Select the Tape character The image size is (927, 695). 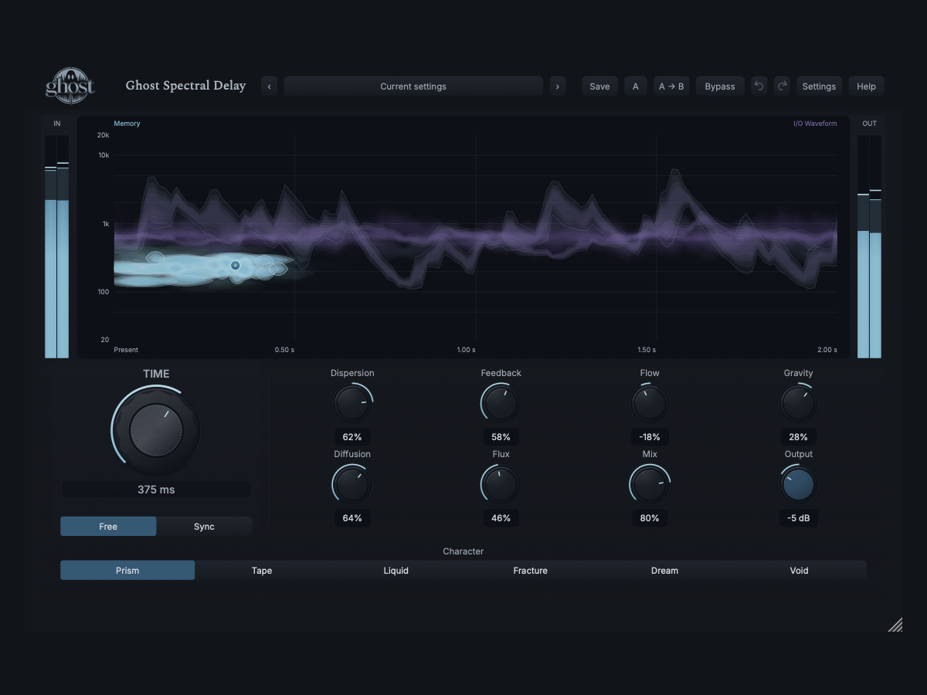[x=262, y=571]
